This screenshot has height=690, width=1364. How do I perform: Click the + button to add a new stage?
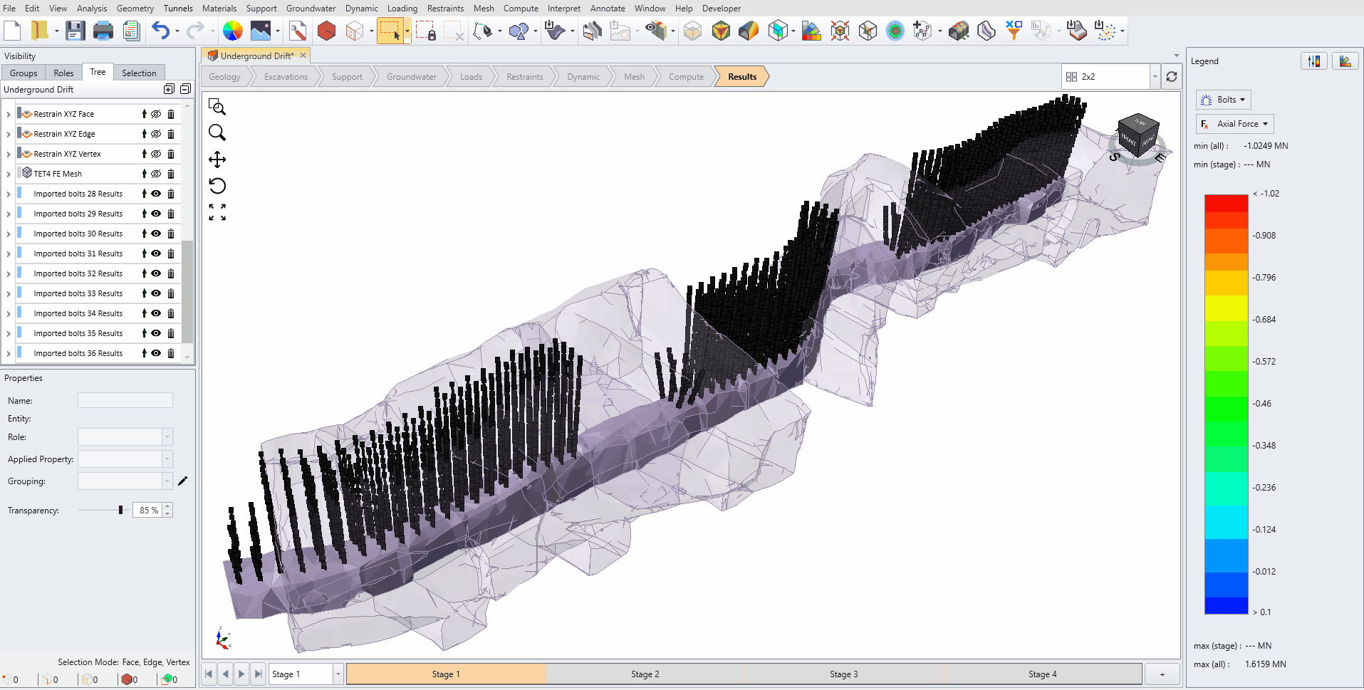(1162, 673)
